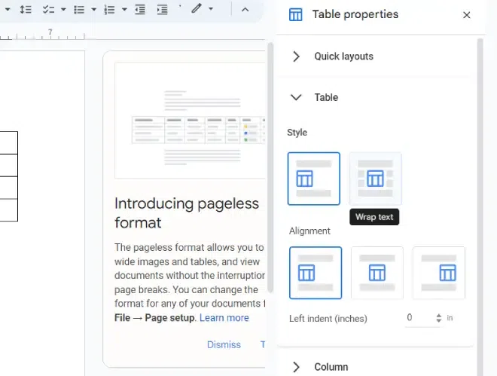Choose center table alignment
The width and height of the screenshot is (497, 376).
(377, 273)
